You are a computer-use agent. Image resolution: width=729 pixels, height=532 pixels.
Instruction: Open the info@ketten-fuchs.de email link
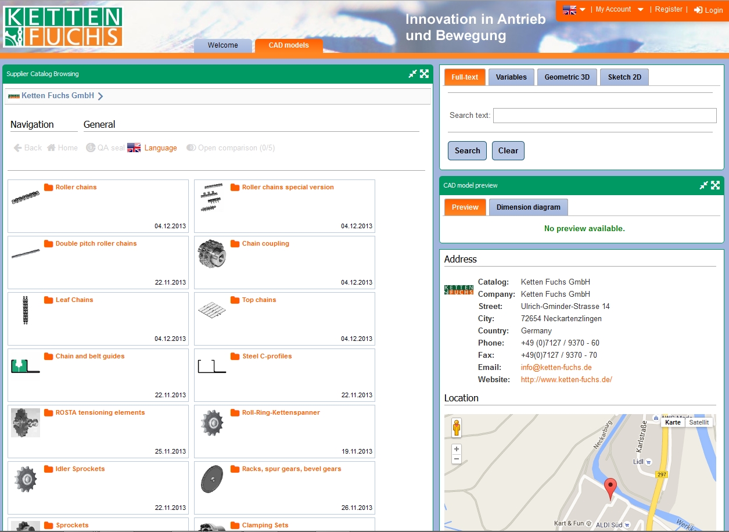(x=556, y=368)
